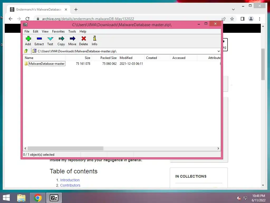Screen dimensions: 270x203
Task: Expand the 7-Zip path history dropdown
Action: point(219,51)
